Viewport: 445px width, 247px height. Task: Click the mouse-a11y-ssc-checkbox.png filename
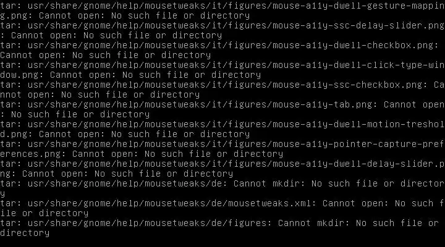pos(347,85)
